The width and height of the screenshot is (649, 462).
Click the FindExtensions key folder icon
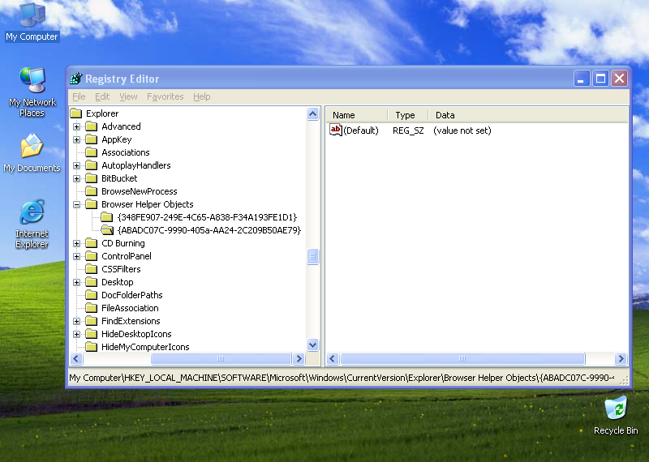(x=92, y=320)
